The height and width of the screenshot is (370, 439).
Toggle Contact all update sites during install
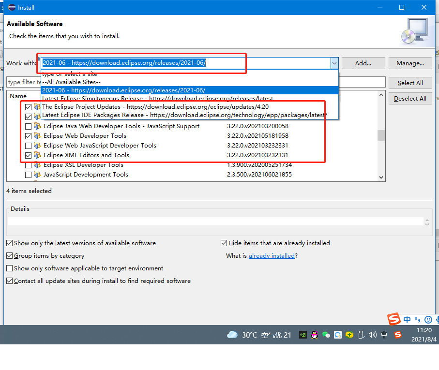(10, 281)
